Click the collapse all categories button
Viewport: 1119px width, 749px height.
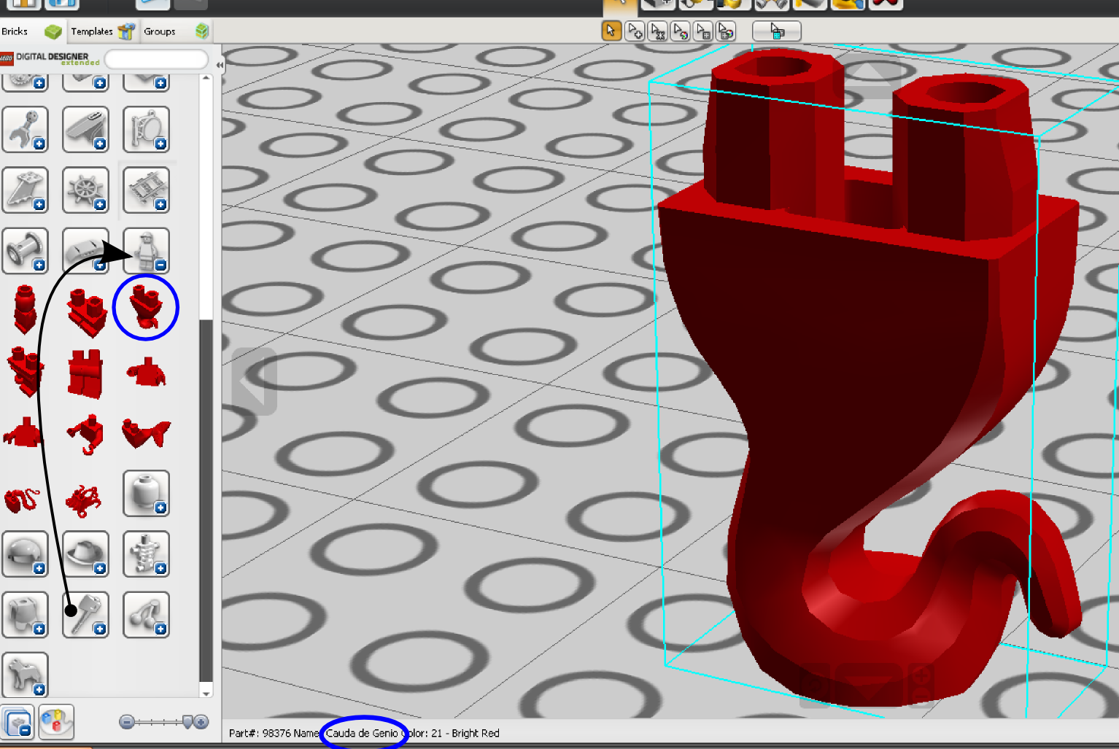pos(18,723)
